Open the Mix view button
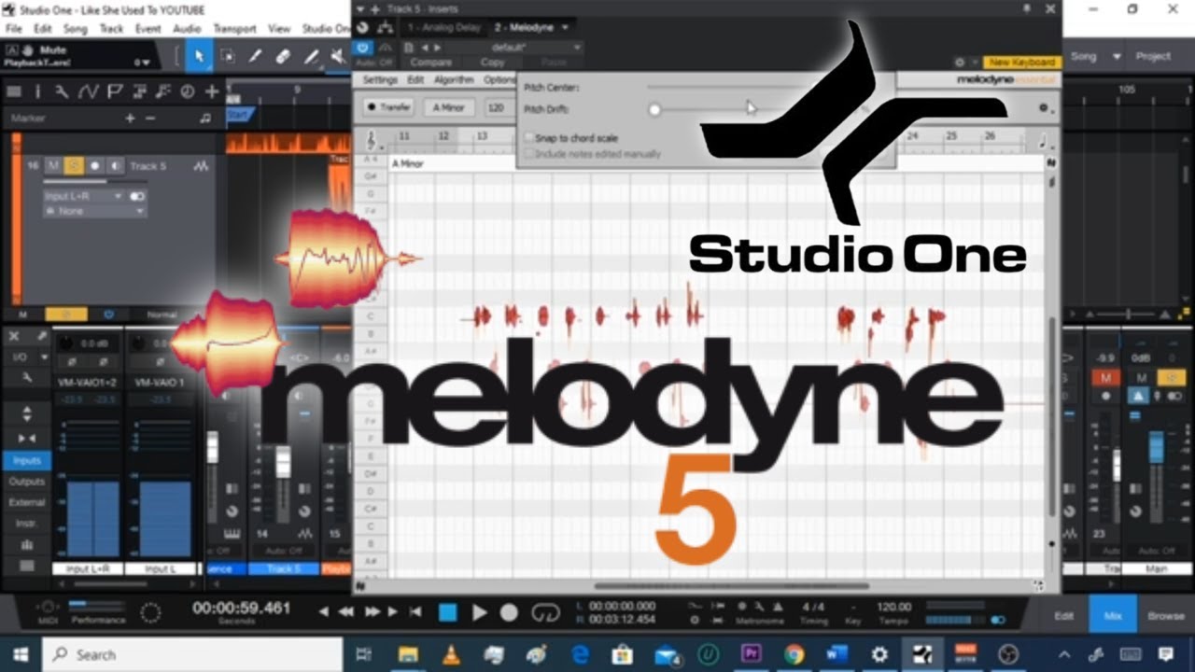 pyautogui.click(x=1113, y=616)
